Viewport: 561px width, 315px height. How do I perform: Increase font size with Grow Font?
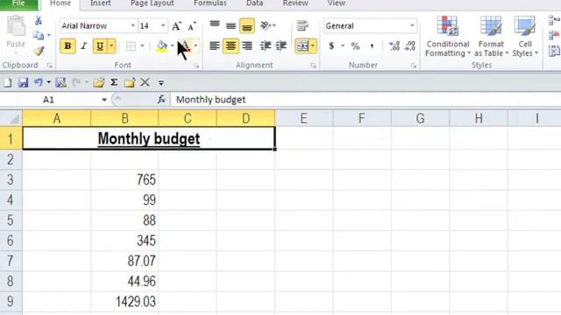tap(176, 26)
